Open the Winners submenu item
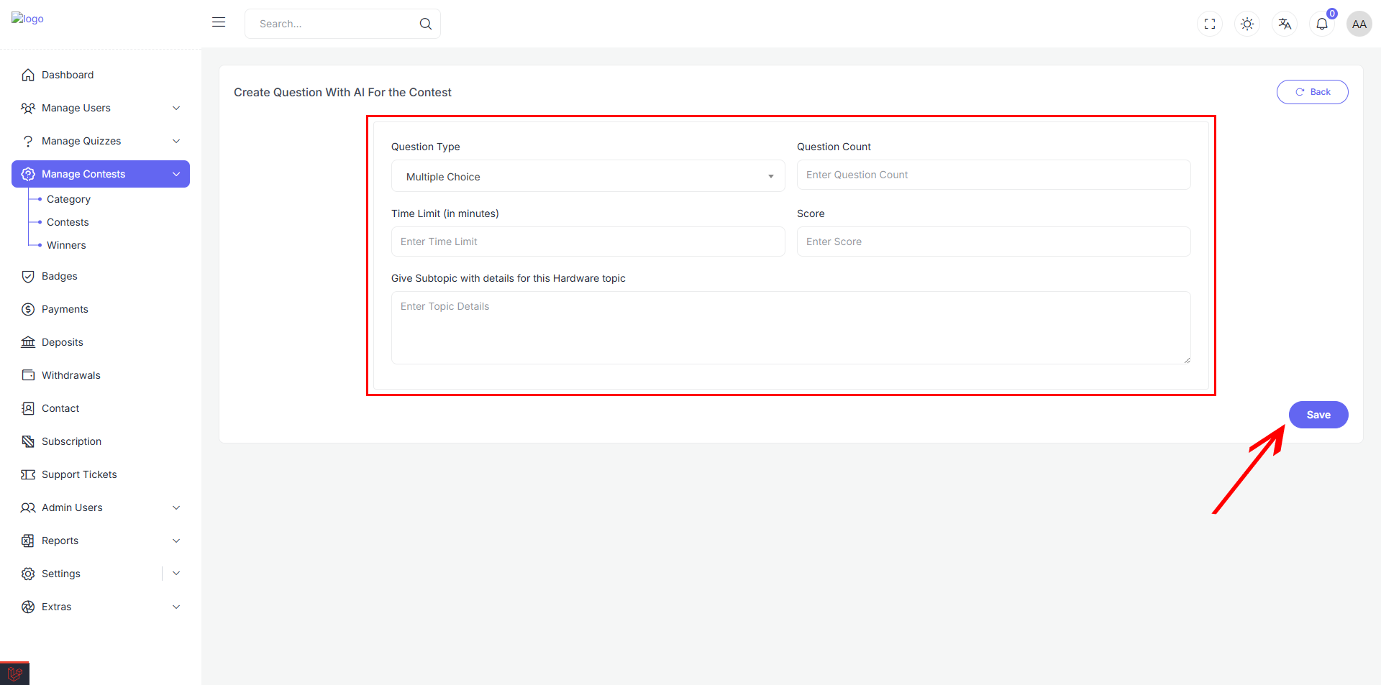Viewport: 1381px width, 685px height. pos(66,245)
